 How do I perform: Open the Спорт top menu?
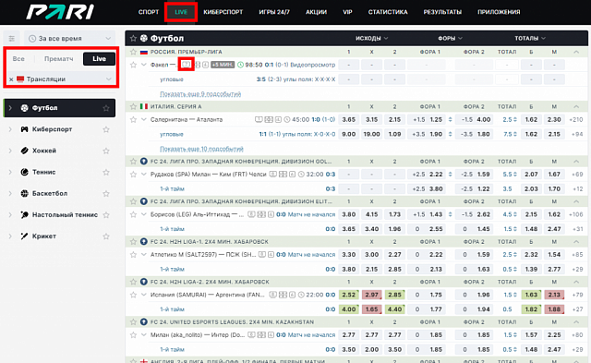149,12
